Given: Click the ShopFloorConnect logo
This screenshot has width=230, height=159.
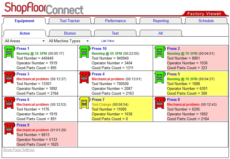Looking at the screenshot, I should tap(44, 9).
